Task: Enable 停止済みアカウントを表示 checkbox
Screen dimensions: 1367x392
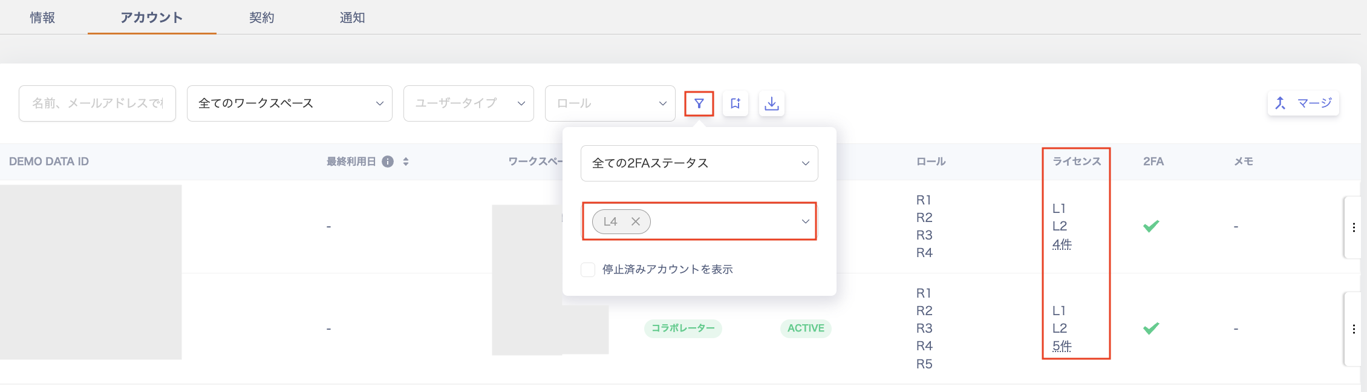Action: [588, 269]
